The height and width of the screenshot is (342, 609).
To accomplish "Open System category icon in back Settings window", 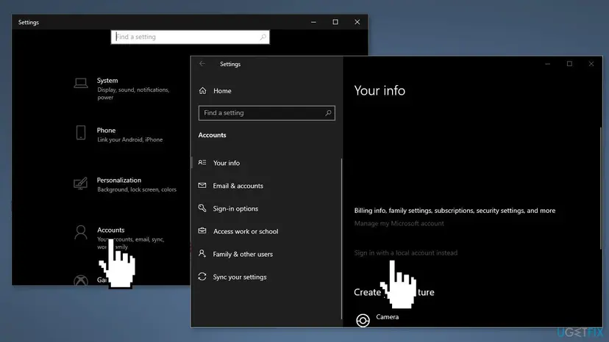I will pyautogui.click(x=81, y=83).
